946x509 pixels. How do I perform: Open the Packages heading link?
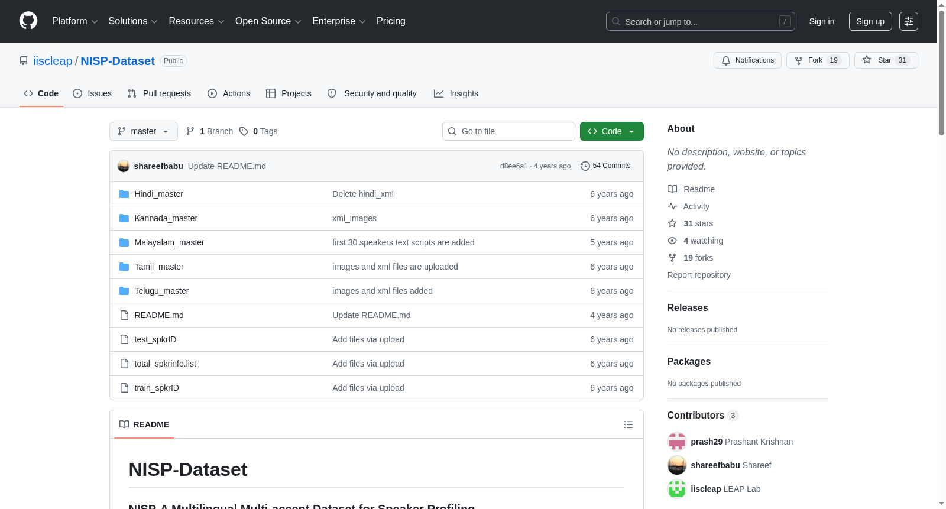click(689, 362)
